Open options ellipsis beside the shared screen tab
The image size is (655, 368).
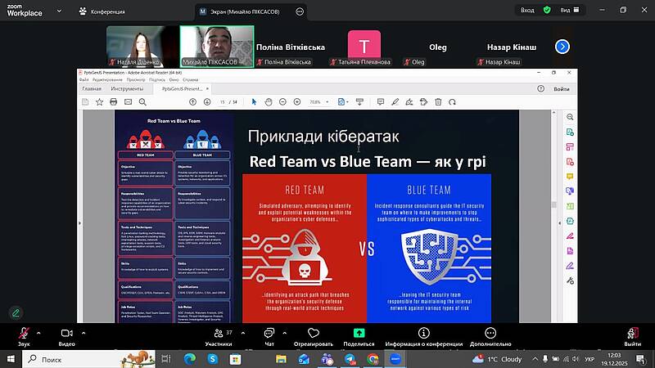300,11
